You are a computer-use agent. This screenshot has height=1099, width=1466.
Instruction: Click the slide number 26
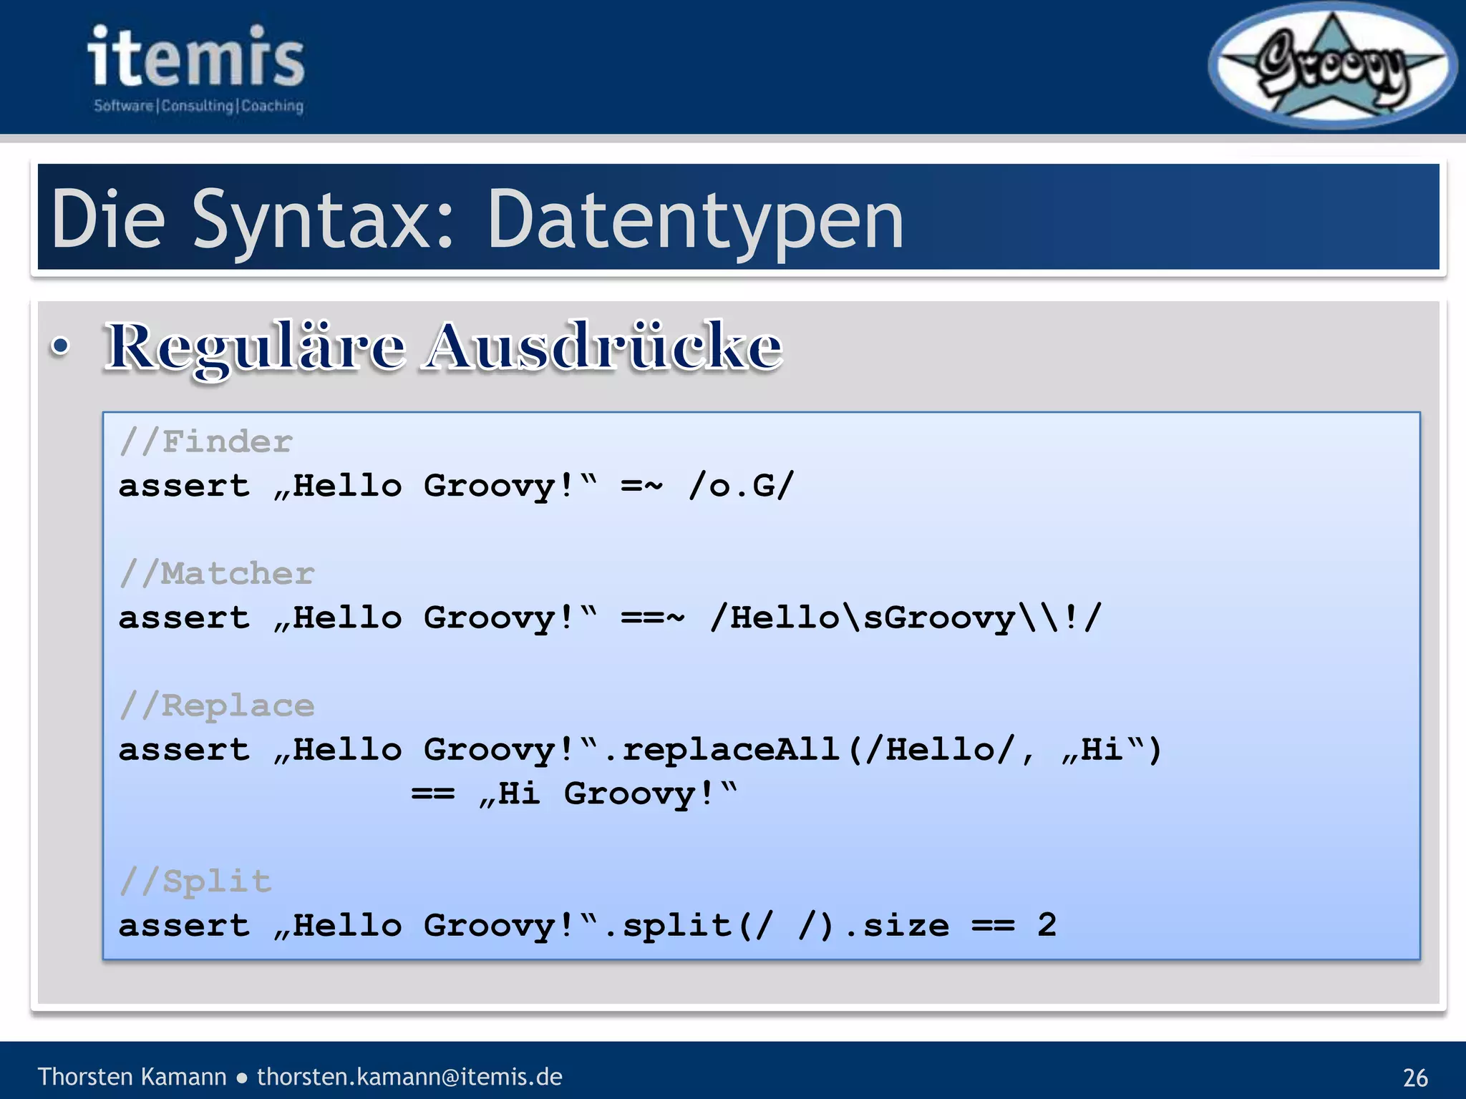pyautogui.click(x=1415, y=1078)
